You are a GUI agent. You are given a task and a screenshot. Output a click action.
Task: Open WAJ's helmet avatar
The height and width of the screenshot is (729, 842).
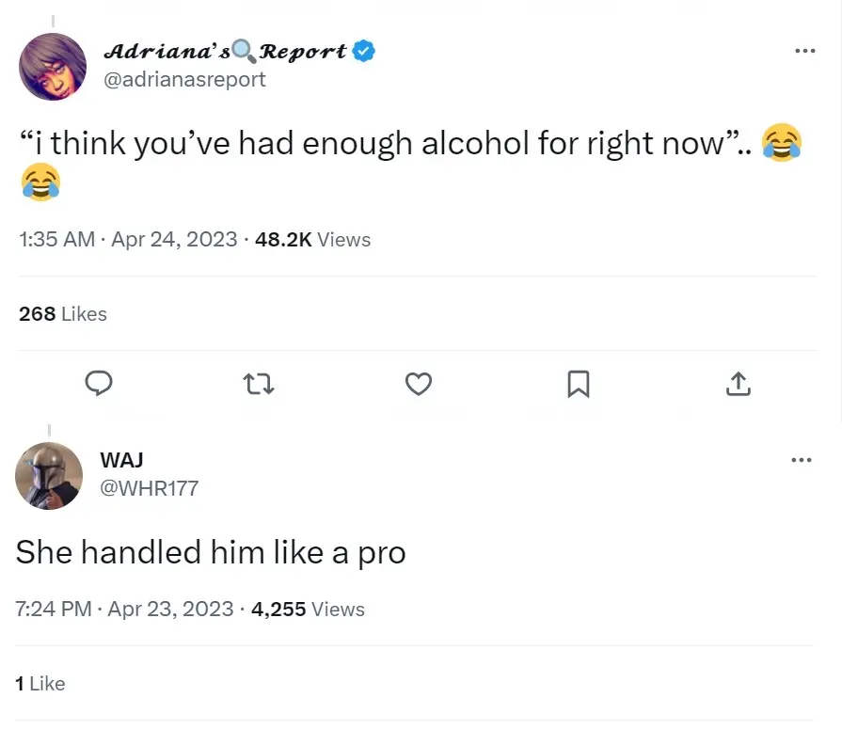(x=49, y=476)
